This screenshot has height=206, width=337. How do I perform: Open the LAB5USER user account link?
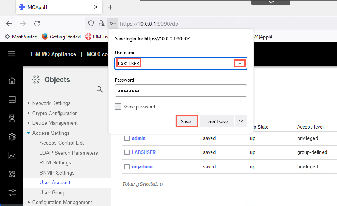pos(144,152)
